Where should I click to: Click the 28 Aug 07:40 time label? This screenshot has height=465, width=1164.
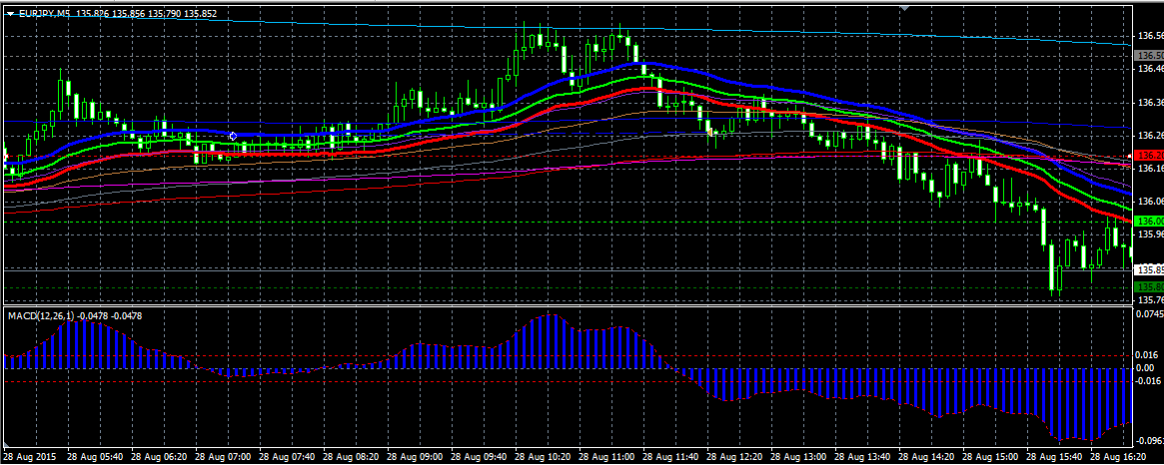(x=285, y=457)
